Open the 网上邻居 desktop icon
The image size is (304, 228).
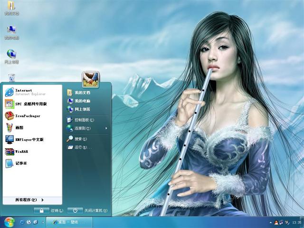point(11,57)
